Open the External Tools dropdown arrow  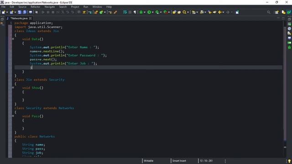pos(169,12)
